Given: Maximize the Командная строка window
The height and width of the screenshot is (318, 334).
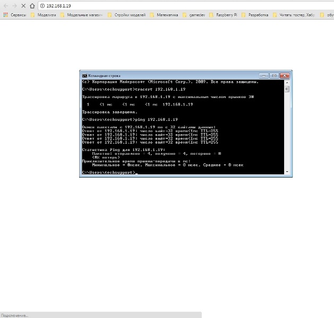Looking at the screenshot, I should pyautogui.click(x=274, y=76).
